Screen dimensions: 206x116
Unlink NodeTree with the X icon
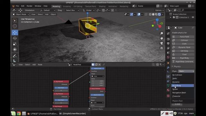pyautogui.click(x=99, y=64)
